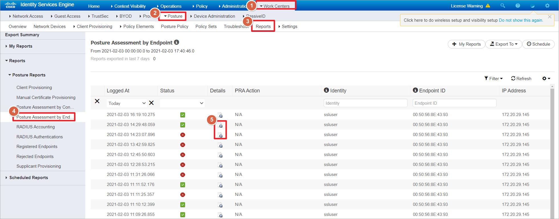Clear the Today date filter X icon
Screen dimensions: 559x219
(x=151, y=103)
